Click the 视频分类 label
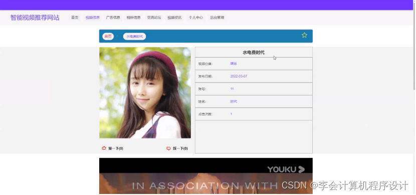The height and width of the screenshot is (195, 416). point(205,64)
